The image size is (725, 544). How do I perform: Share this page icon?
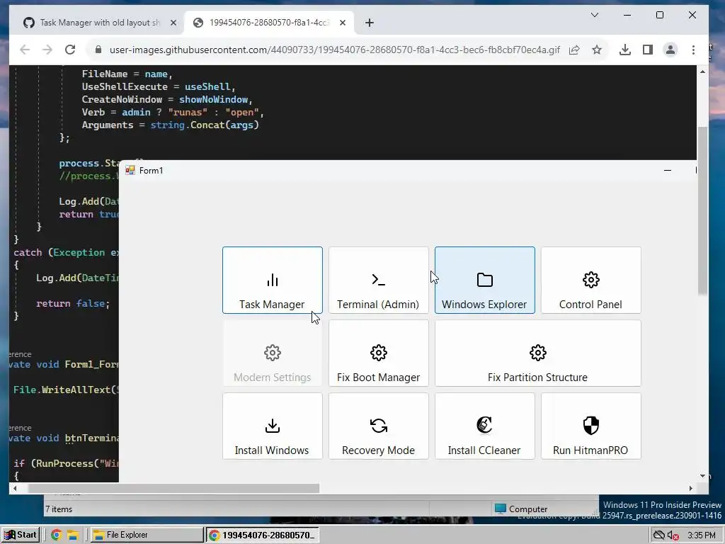[574, 50]
